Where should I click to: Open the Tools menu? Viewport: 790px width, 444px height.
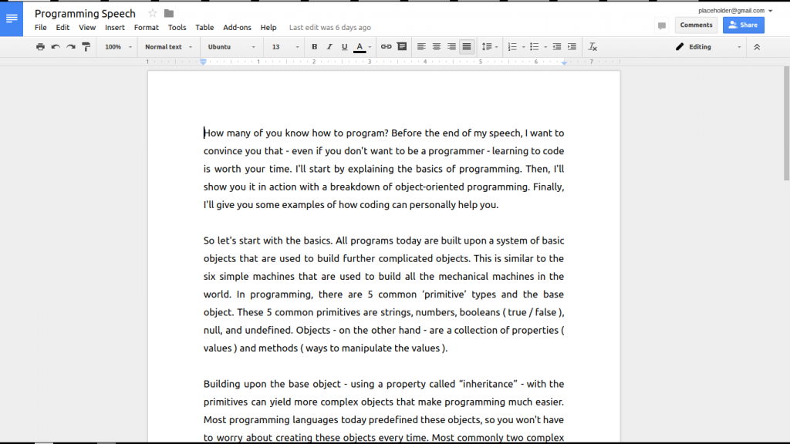tap(177, 28)
